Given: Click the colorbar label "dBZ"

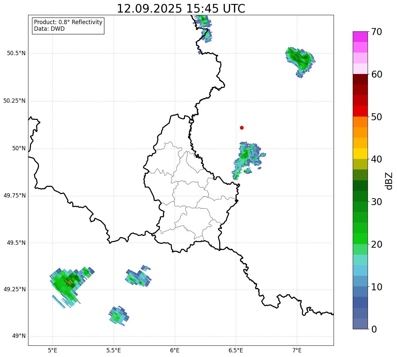Looking at the screenshot, I should [x=389, y=181].
